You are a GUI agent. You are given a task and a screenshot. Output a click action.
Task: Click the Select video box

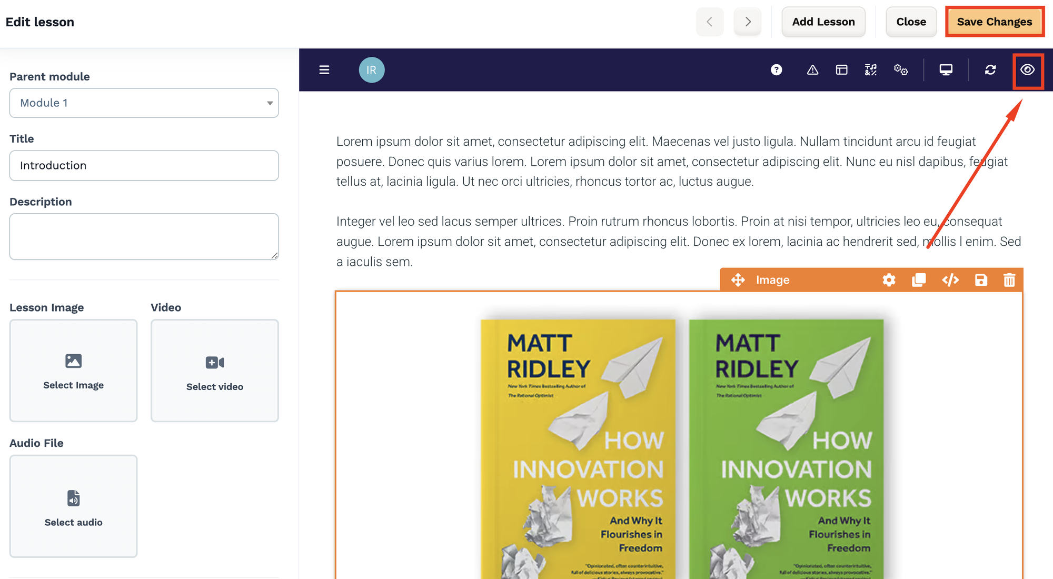215,371
